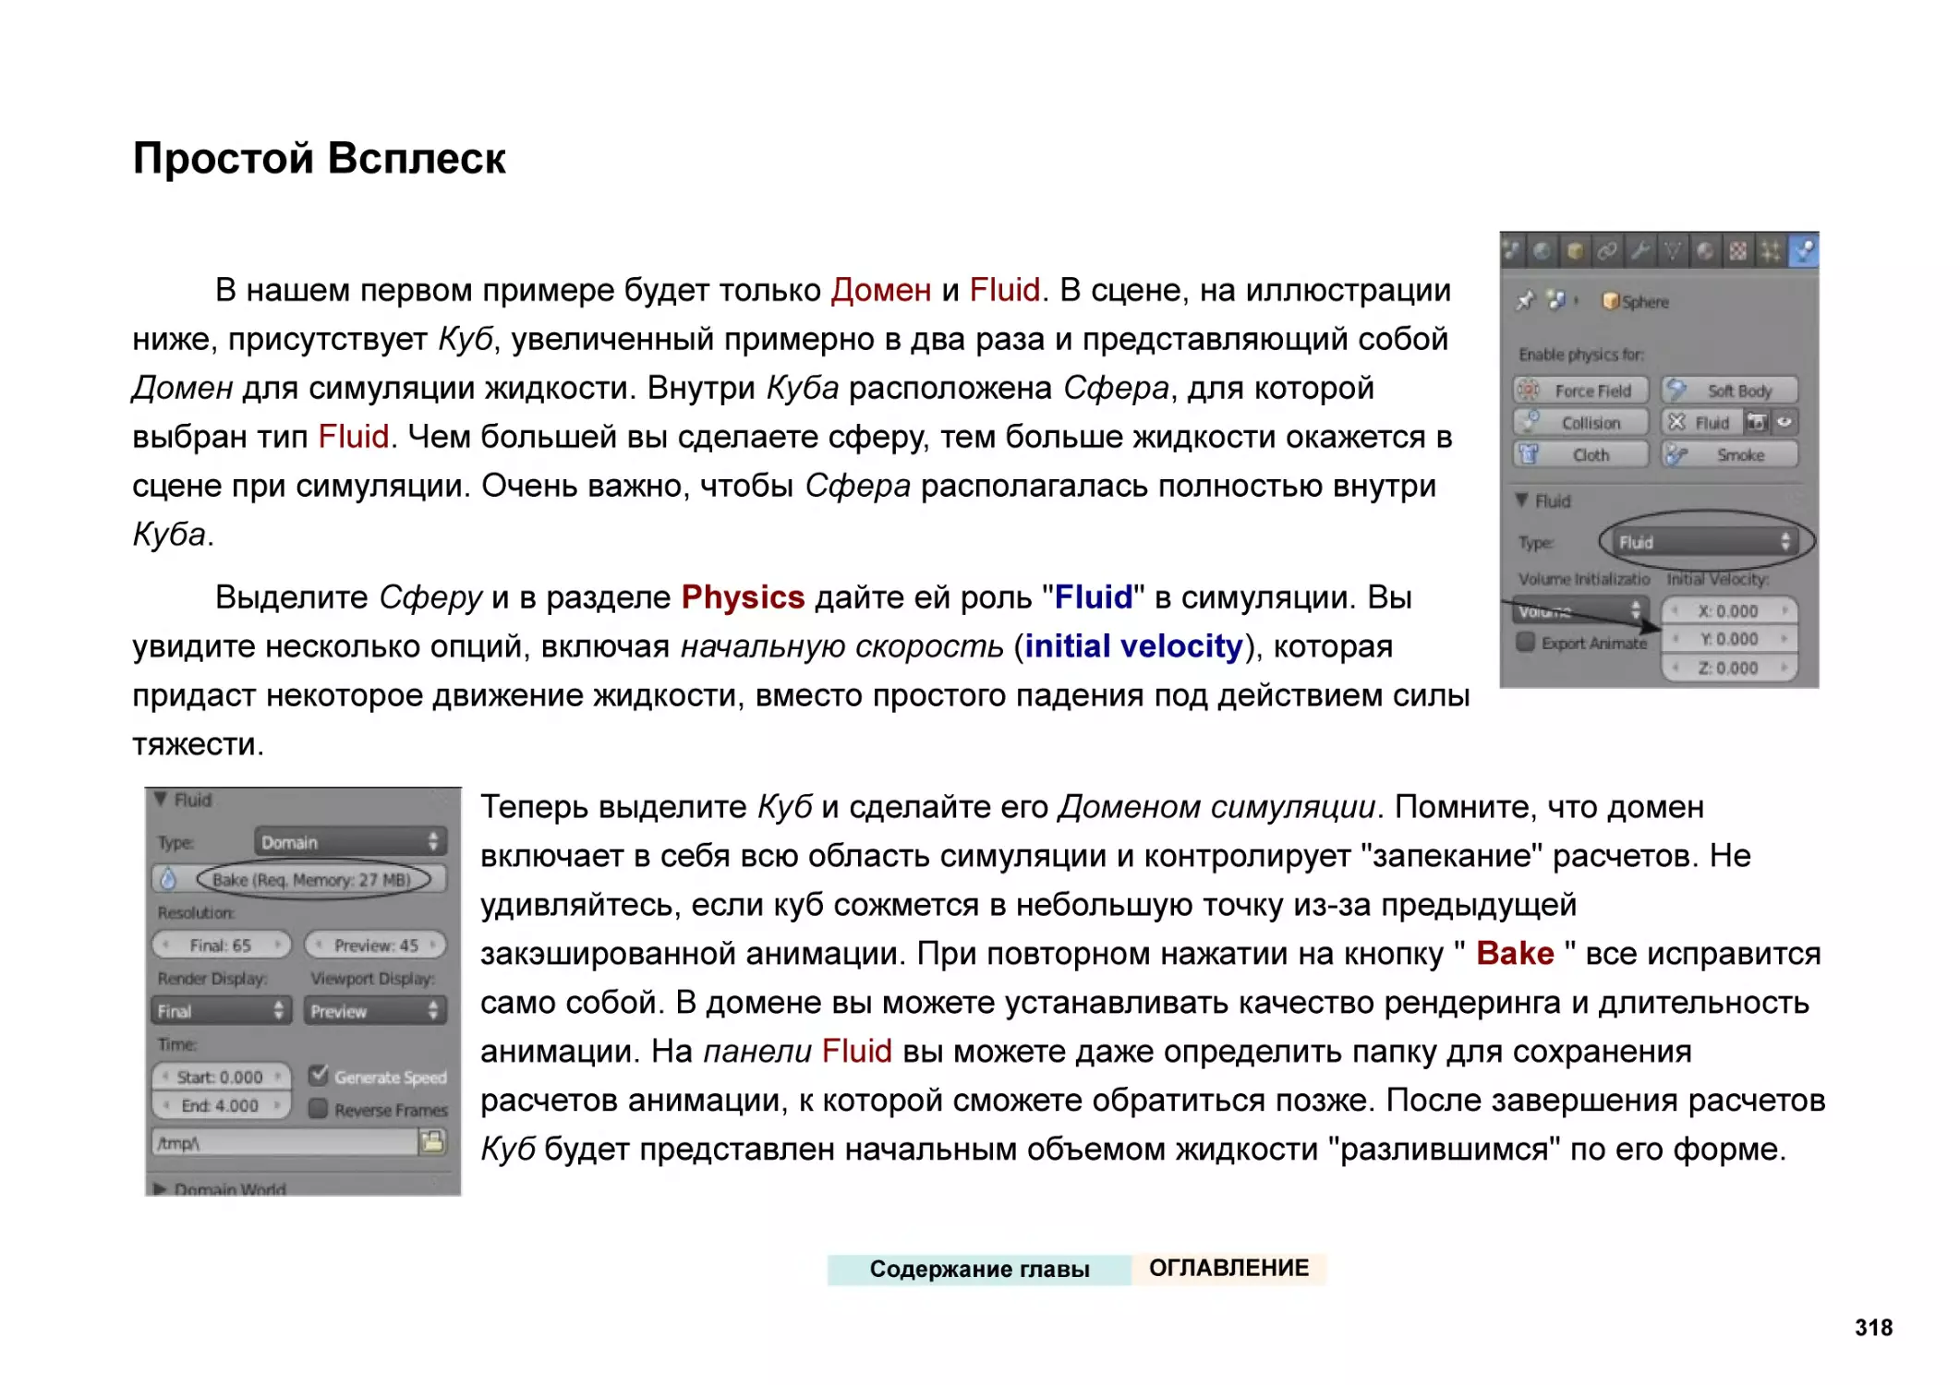
Task: Click the folder browse icon beside /tmp\ path
Action: [431, 1143]
